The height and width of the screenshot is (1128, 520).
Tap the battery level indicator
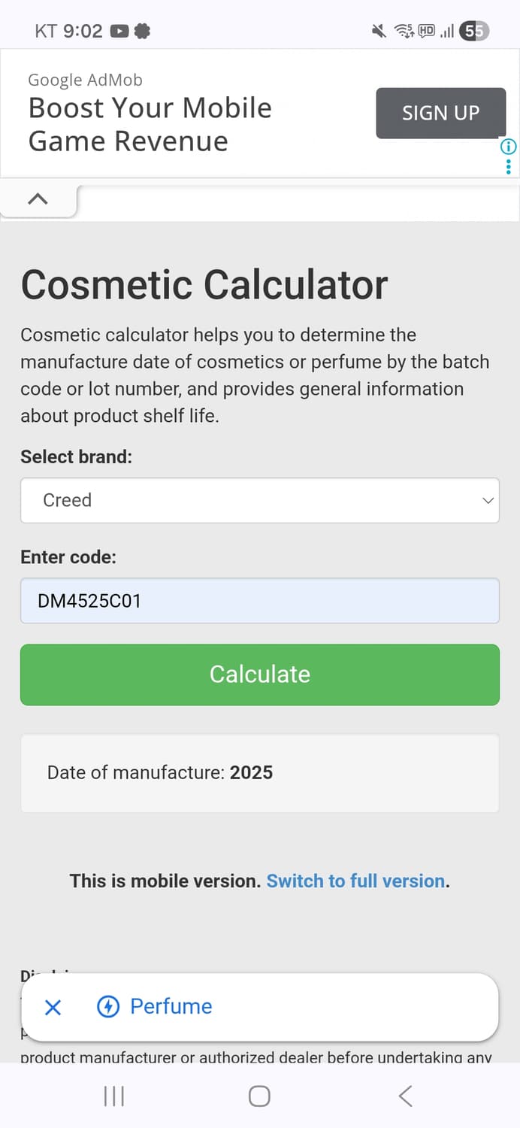474,31
